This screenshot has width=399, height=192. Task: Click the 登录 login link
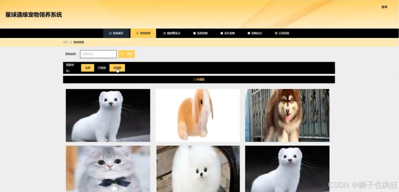pos(384,7)
